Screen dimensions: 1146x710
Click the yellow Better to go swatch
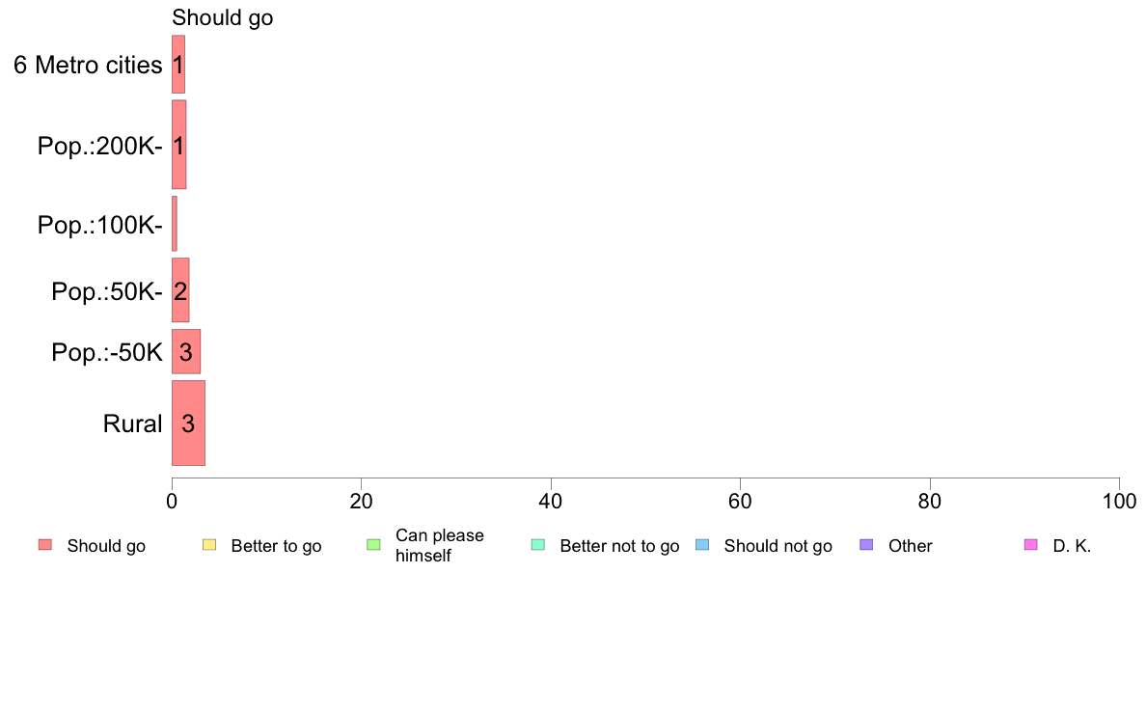click(209, 545)
